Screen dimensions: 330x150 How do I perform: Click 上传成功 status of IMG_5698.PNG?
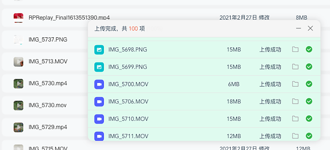[270, 50]
